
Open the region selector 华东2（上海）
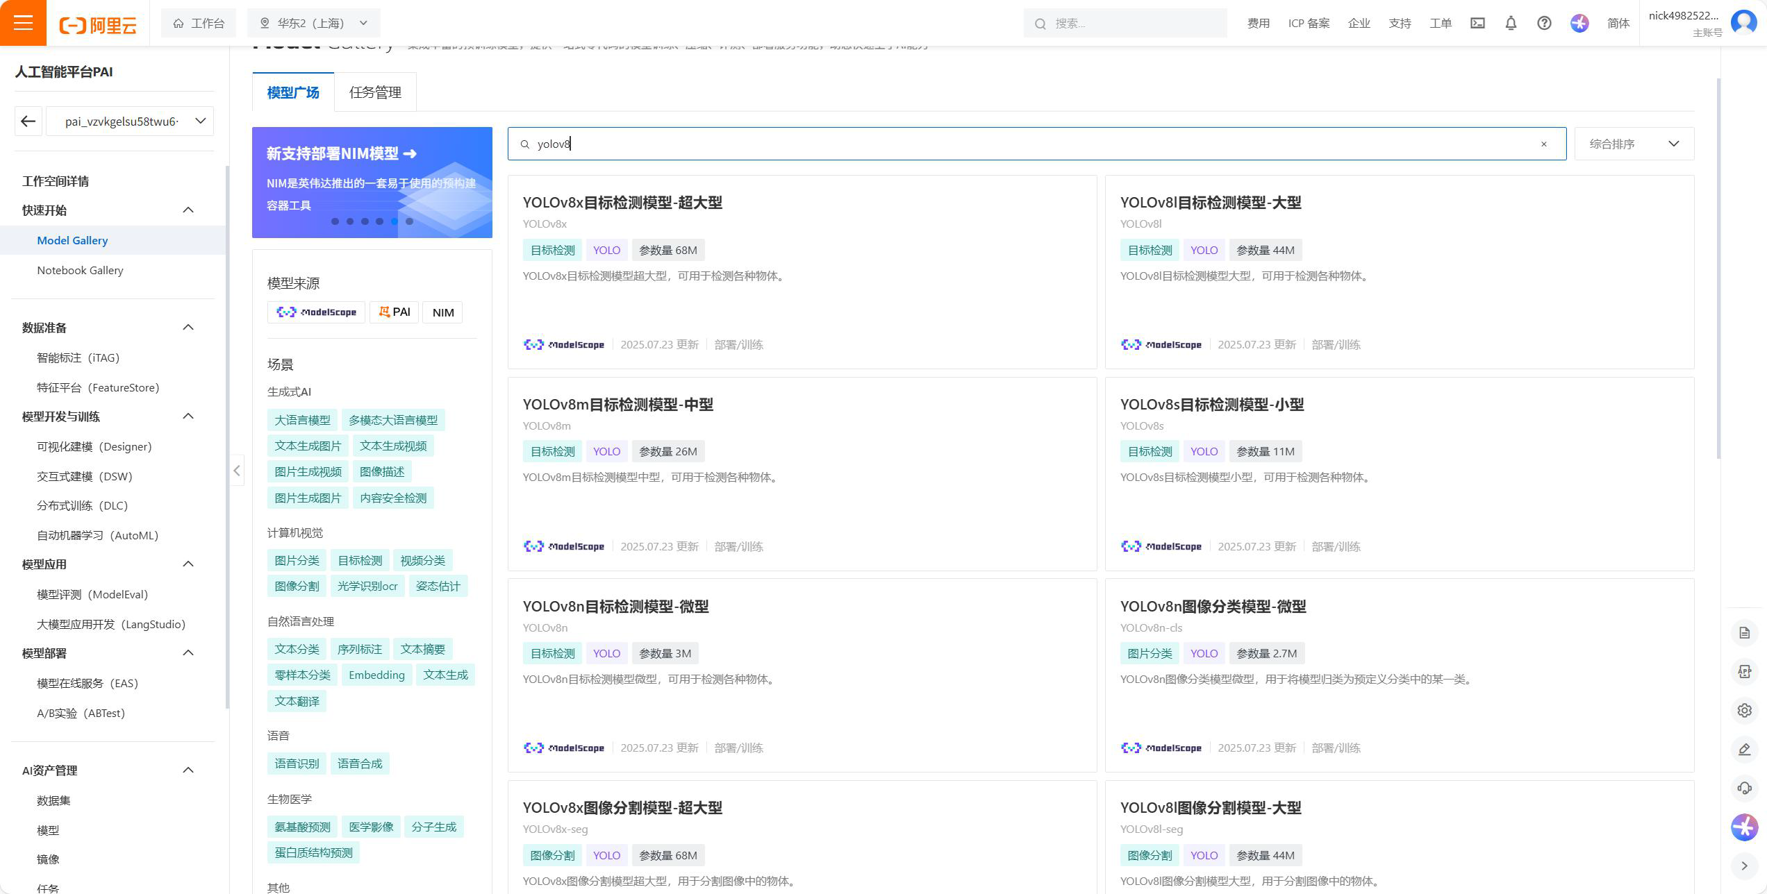(x=313, y=23)
